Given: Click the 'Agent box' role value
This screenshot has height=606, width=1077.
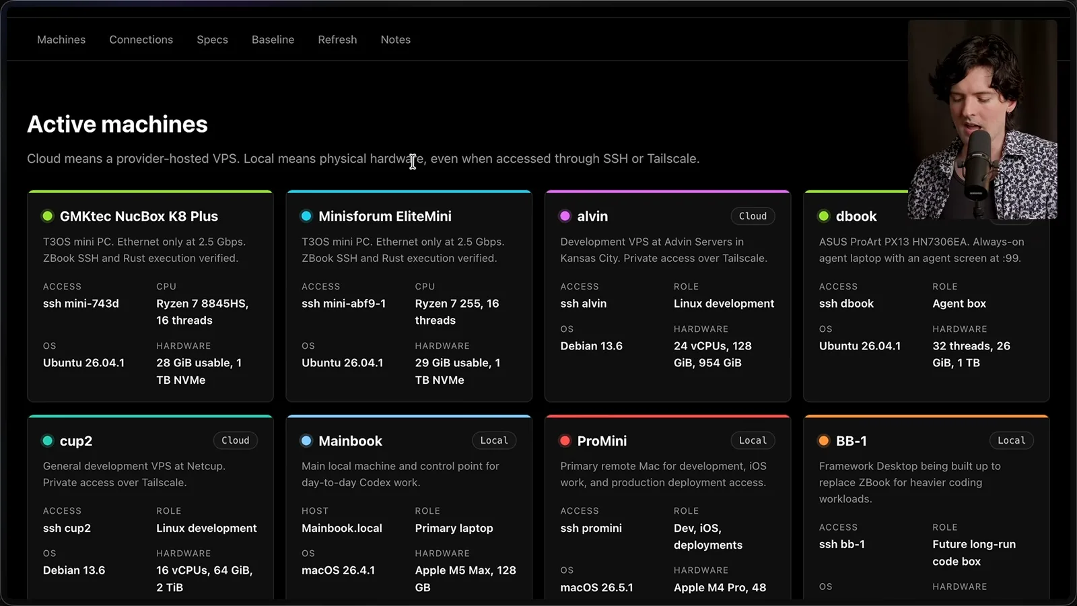Looking at the screenshot, I should [x=959, y=304].
